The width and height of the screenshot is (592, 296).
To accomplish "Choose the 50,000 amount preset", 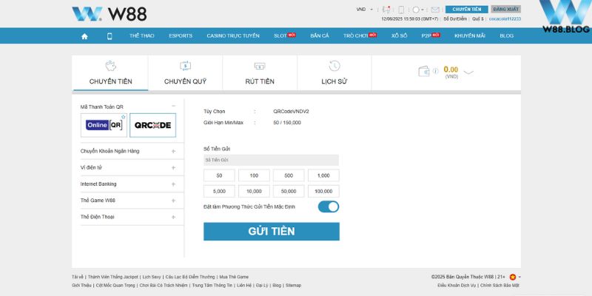I will 289,192.
